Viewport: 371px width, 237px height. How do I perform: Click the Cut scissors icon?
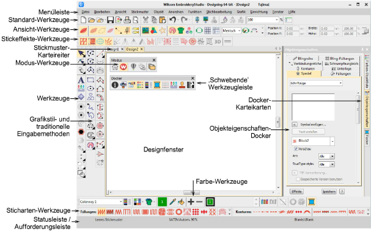[x=145, y=20]
